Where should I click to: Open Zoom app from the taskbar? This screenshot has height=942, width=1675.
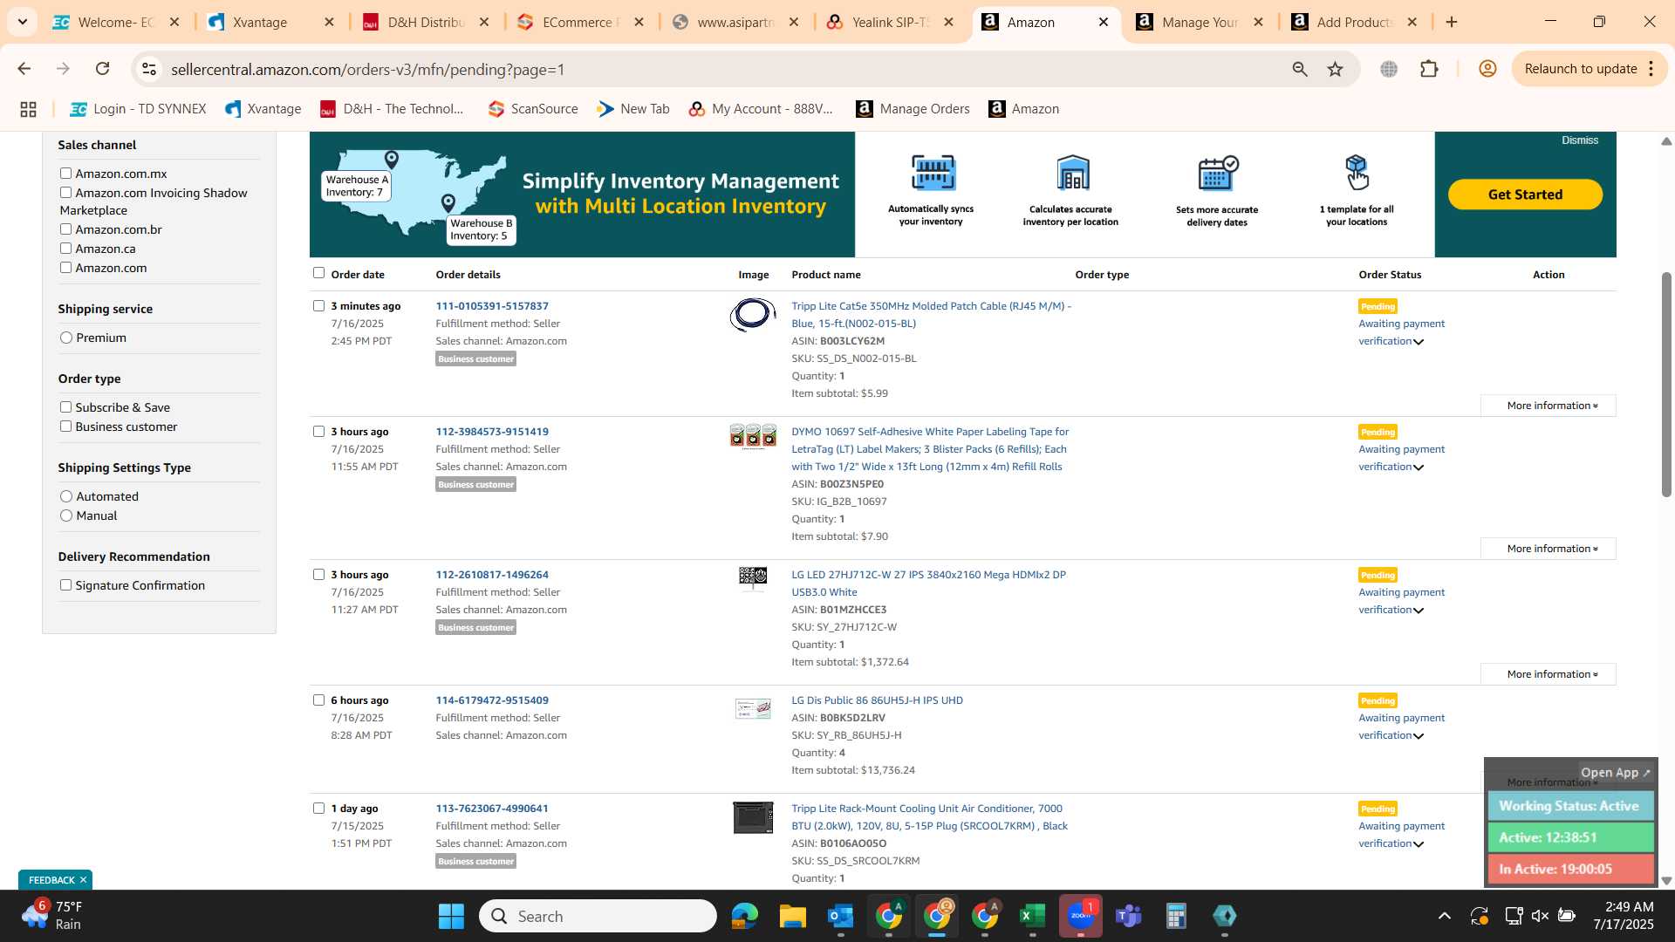click(1080, 916)
